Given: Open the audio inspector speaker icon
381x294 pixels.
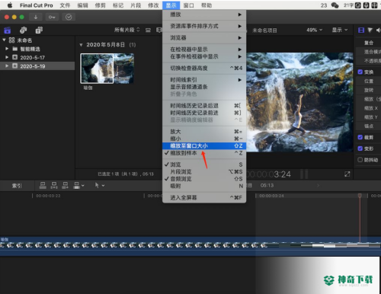Looking at the screenshot, I should [x=379, y=30].
